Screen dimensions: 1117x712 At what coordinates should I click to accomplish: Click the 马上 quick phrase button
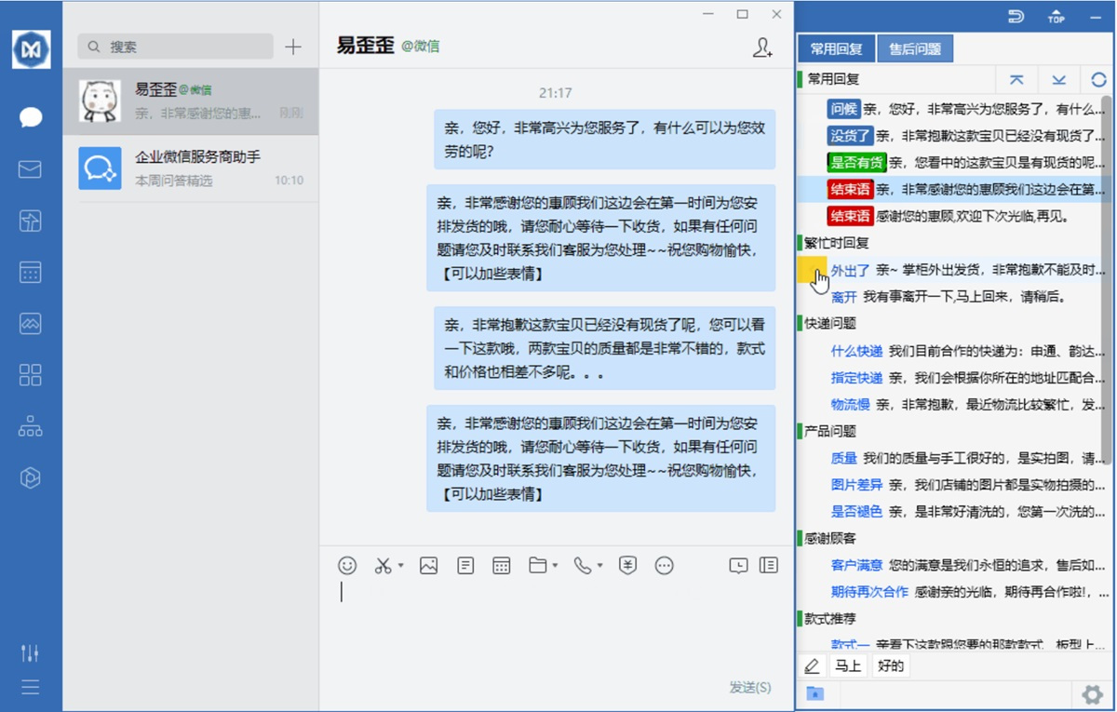click(x=848, y=665)
